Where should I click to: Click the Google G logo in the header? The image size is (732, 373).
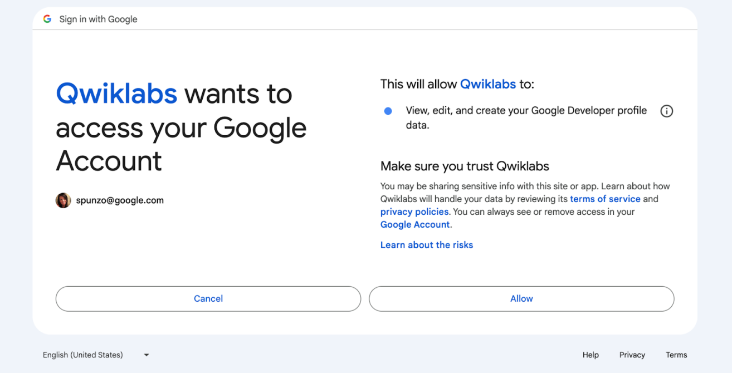click(x=47, y=18)
